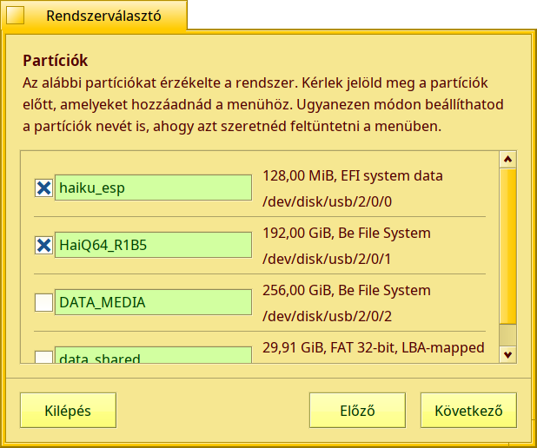Go back with the Előző button

pyautogui.click(x=356, y=411)
